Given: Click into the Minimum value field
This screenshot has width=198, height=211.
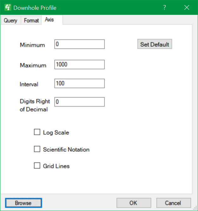Looking at the screenshot, I should click(x=79, y=44).
